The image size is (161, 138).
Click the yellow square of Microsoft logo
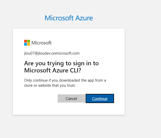pos(28,44)
